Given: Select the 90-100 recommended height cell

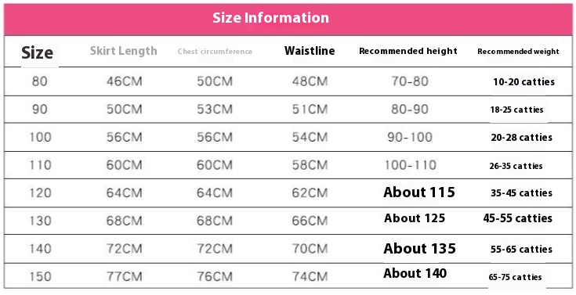Looking at the screenshot, I should tap(410, 137).
